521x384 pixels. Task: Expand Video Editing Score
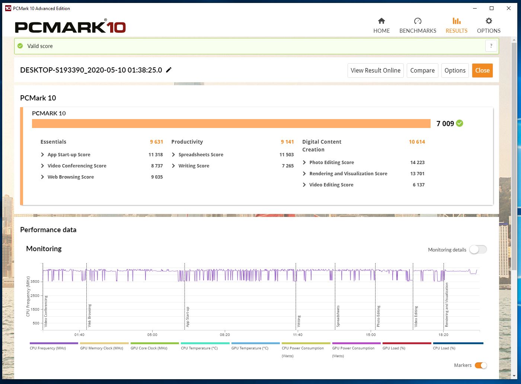tap(304, 185)
